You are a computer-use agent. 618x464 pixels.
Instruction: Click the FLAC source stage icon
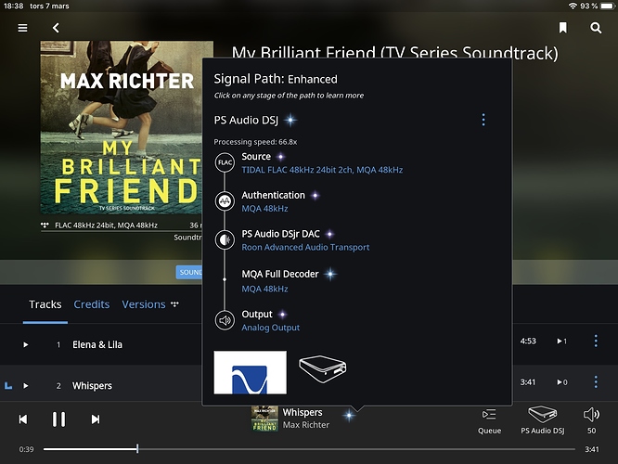[x=225, y=162]
